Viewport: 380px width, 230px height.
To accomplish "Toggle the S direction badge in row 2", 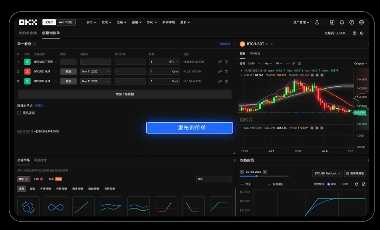I will [x=27, y=71].
